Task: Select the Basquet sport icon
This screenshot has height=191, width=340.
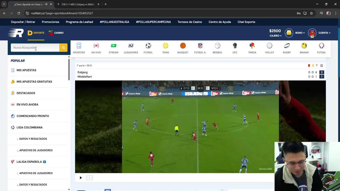Action: [183, 46]
